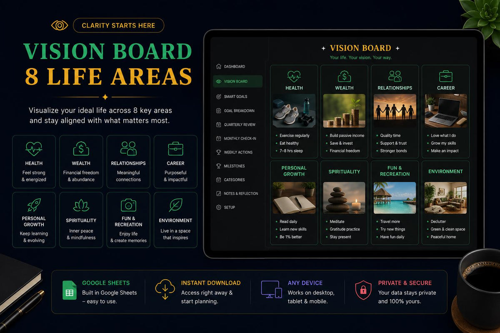
Task: Click the heartbeat icon in tablet Health card
Action: click(294, 76)
